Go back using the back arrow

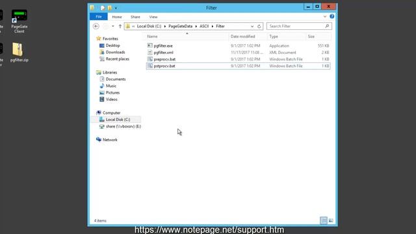(96, 26)
